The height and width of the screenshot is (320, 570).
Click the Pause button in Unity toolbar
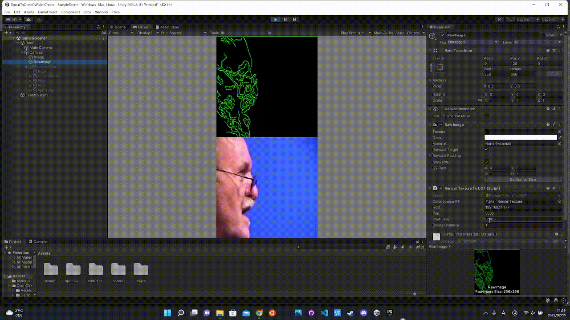point(285,20)
